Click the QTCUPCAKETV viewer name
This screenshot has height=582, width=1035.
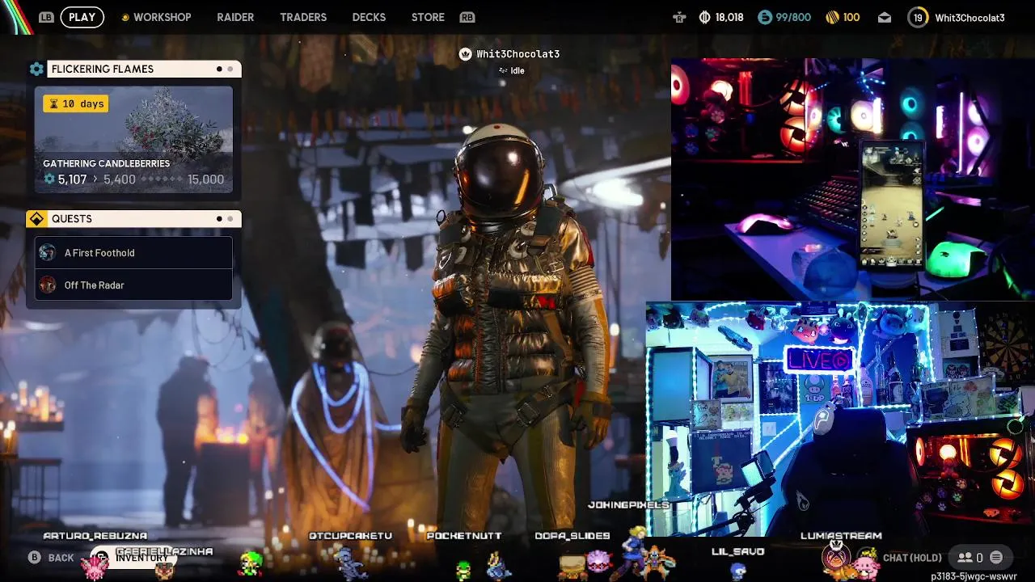[x=350, y=535]
